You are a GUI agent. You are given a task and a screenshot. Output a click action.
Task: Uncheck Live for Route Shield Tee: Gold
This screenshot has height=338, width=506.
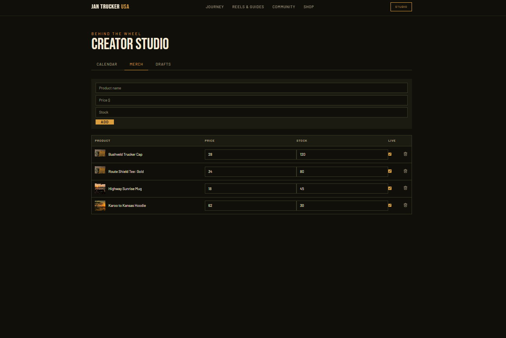(390, 171)
